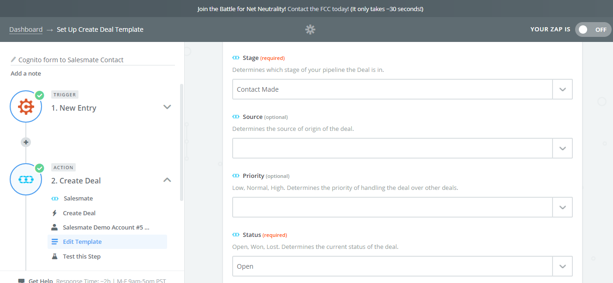This screenshot has height=283, width=613.
Task: Edit Zap name Cognito form to Salesmate Contact
Action: click(x=71, y=60)
